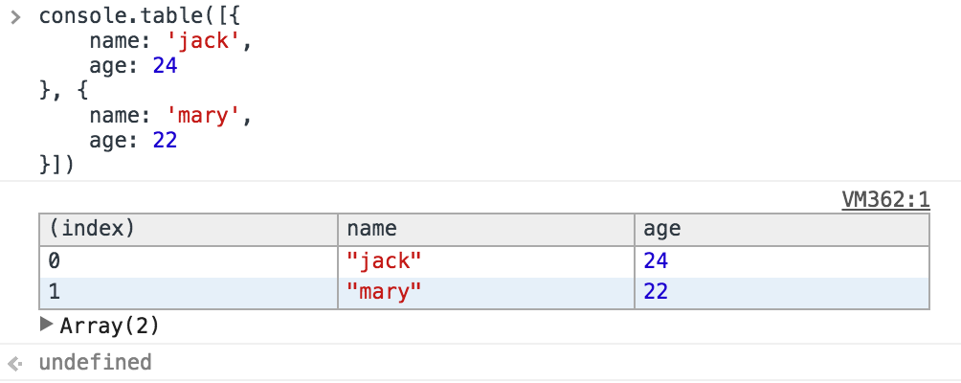Click the console input prompt chevron
This screenshot has width=961, height=383.
pos(15,17)
